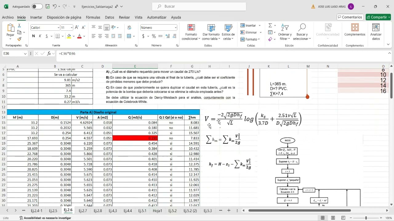Viewport: 394px width, 221px height.
Task: Open Ordenar y filtrar
Action: pos(285,32)
